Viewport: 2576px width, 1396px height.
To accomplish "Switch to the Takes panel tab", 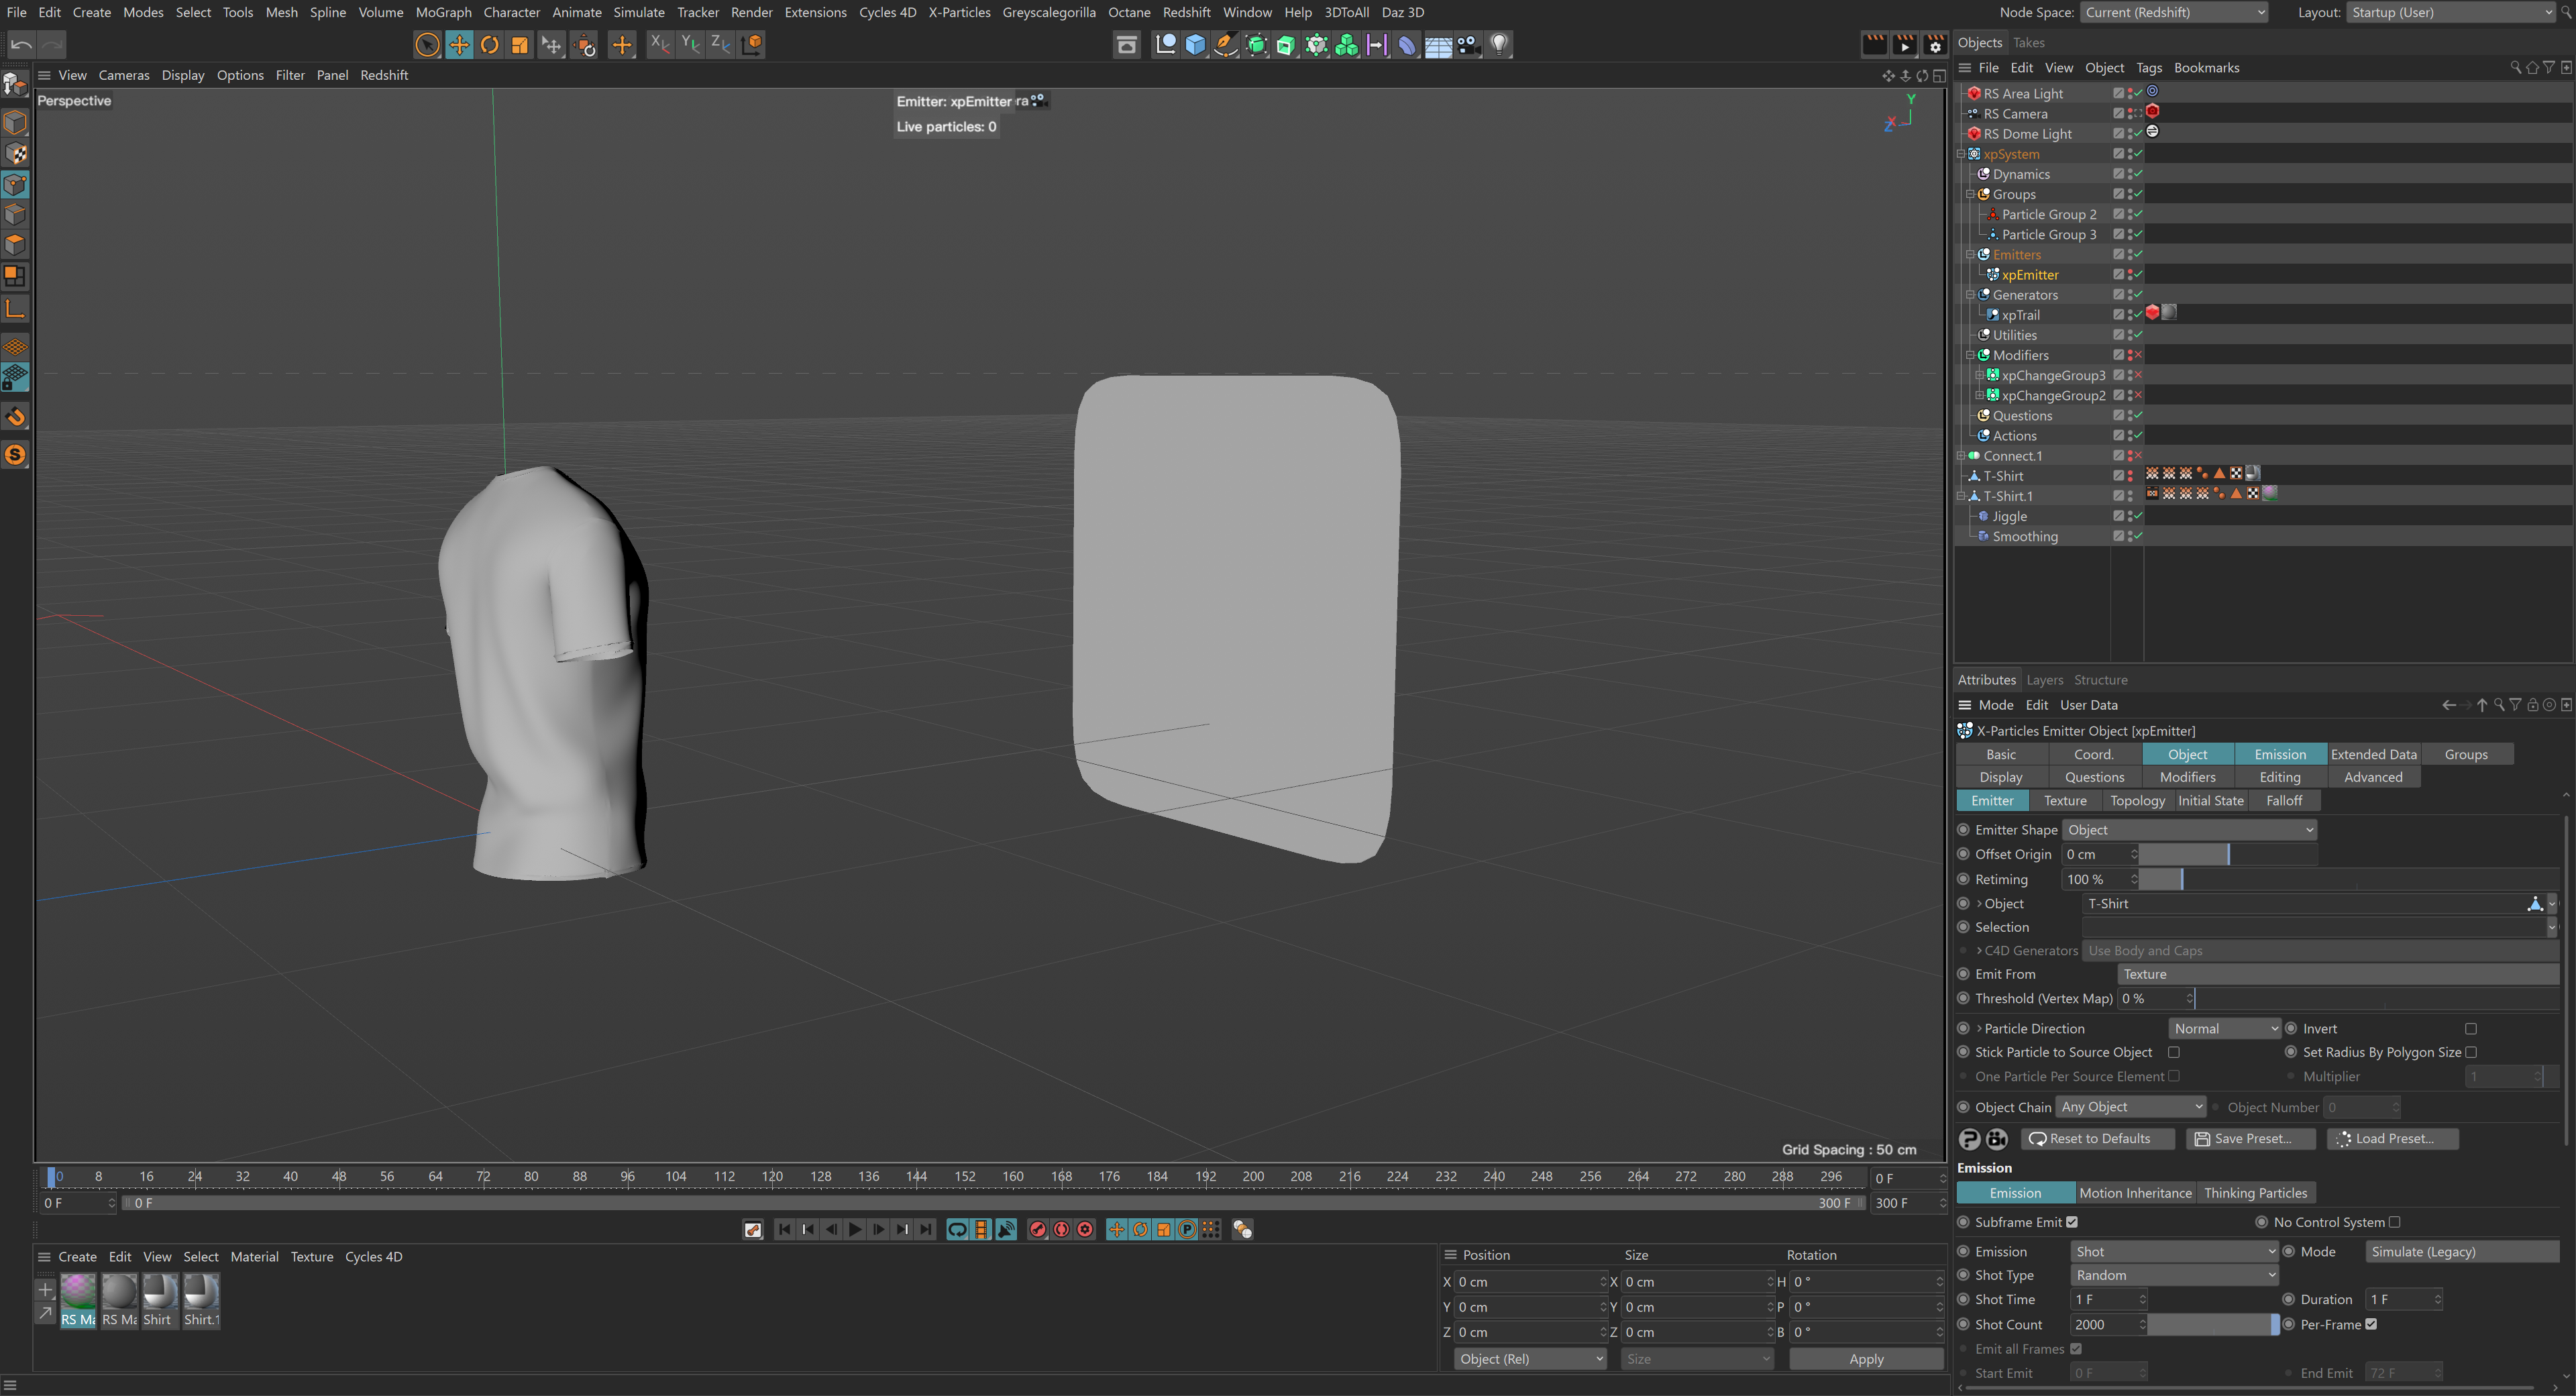I will coord(2028,42).
